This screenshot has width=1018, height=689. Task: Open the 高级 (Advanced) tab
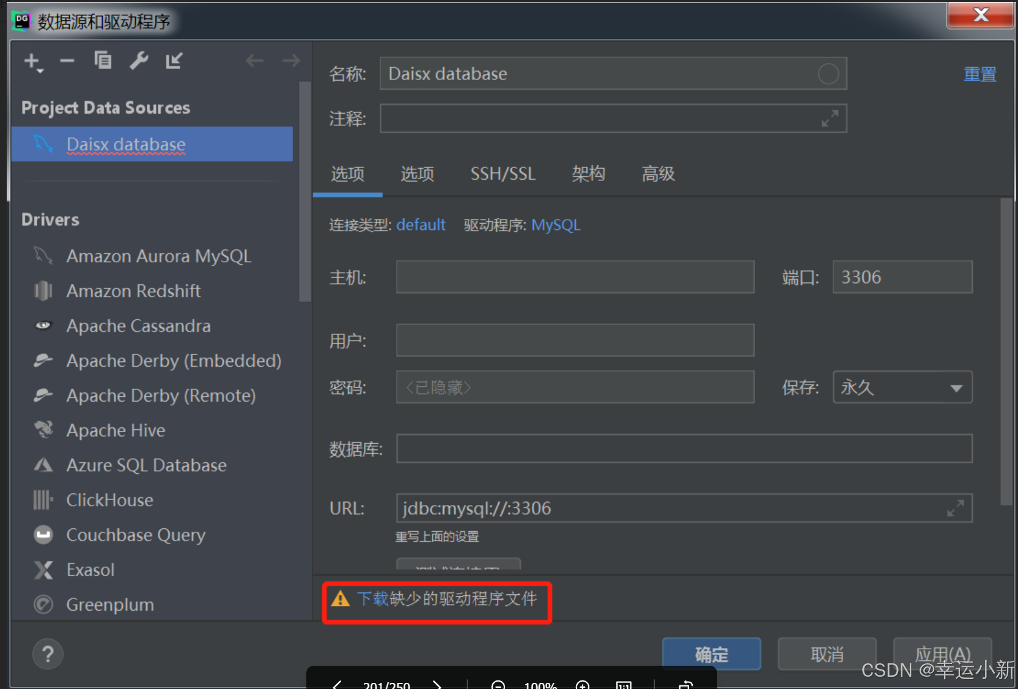658,174
